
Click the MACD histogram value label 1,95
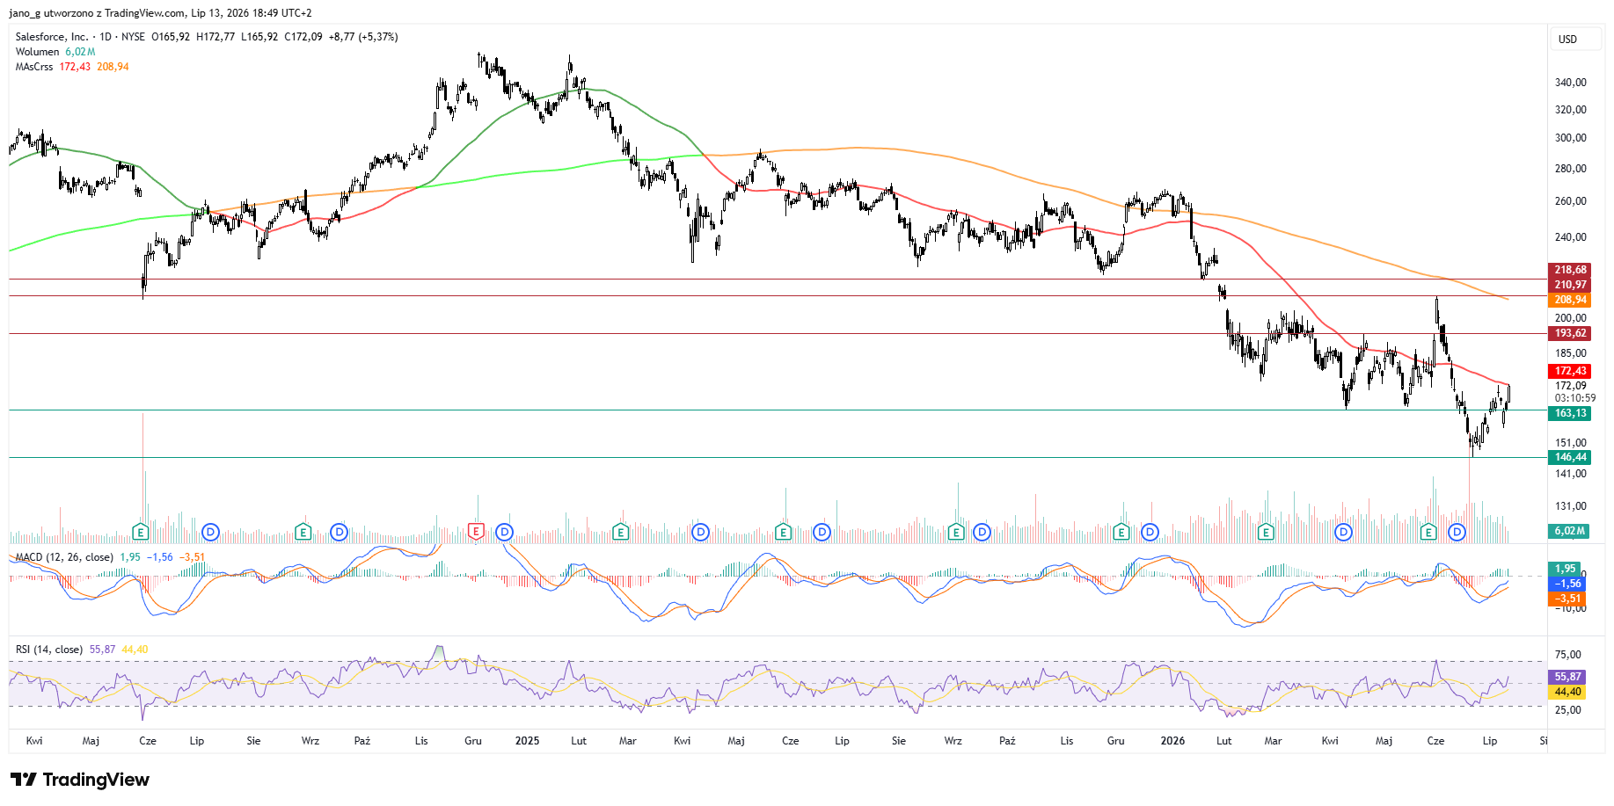1566,569
